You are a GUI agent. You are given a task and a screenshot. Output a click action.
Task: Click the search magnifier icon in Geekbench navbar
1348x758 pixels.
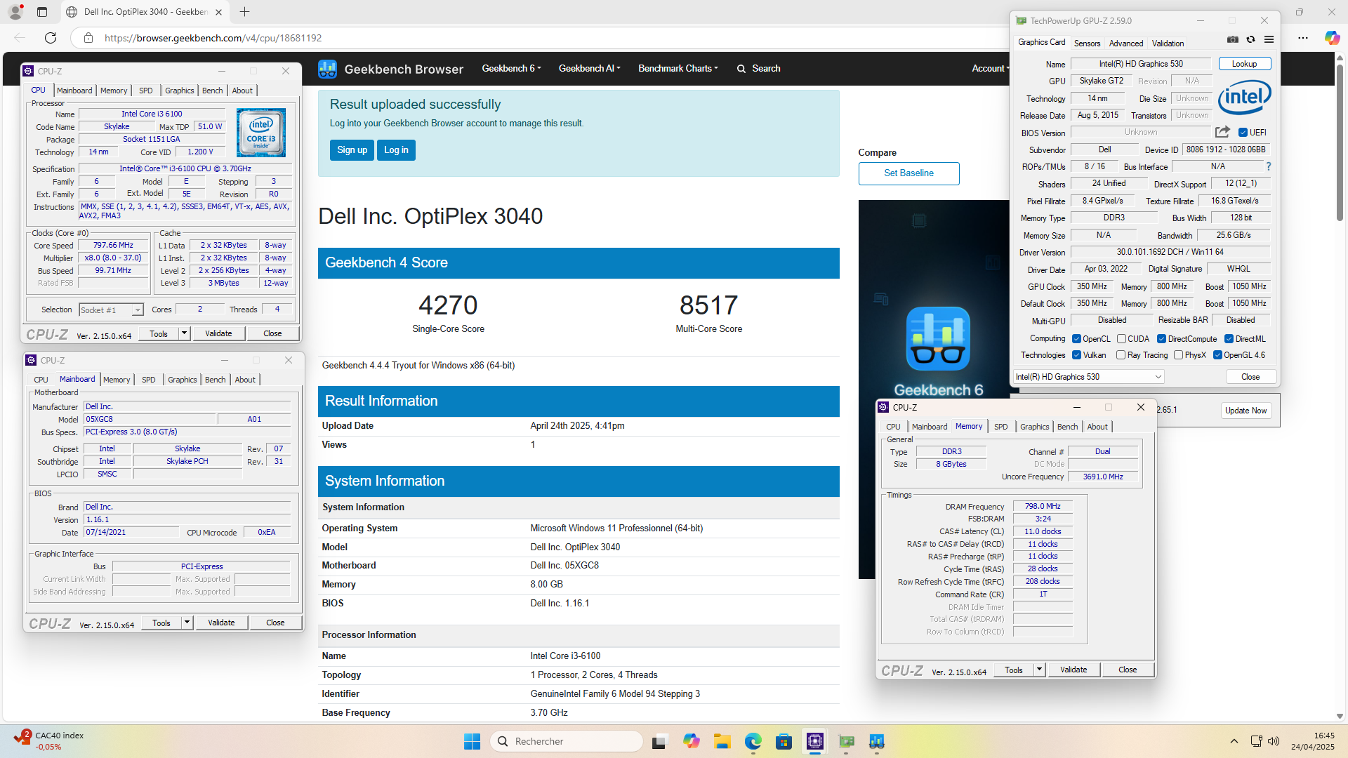[741, 69]
